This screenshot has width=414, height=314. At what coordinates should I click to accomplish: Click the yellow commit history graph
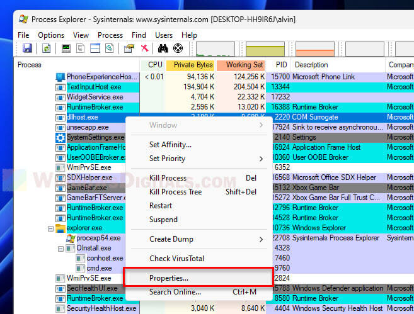coord(265,49)
